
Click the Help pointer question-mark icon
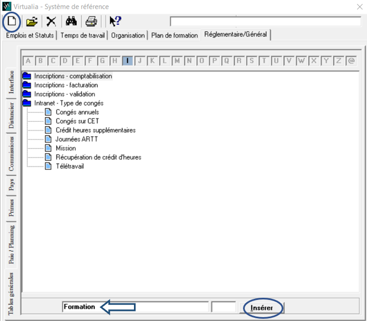115,22
